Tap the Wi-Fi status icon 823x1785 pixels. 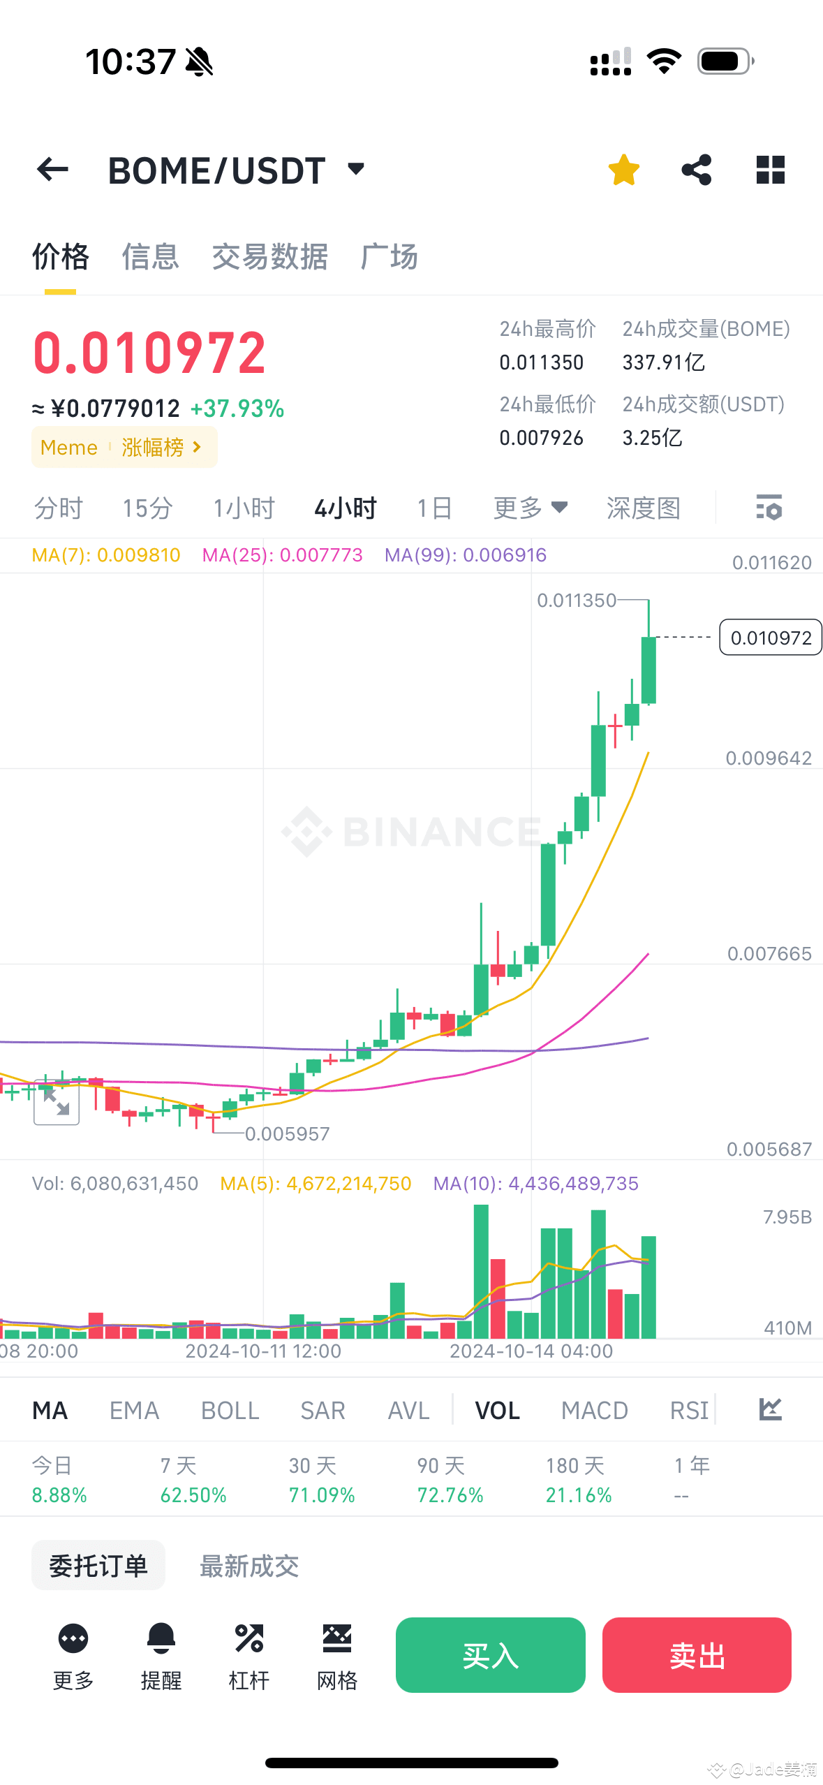coord(665,61)
